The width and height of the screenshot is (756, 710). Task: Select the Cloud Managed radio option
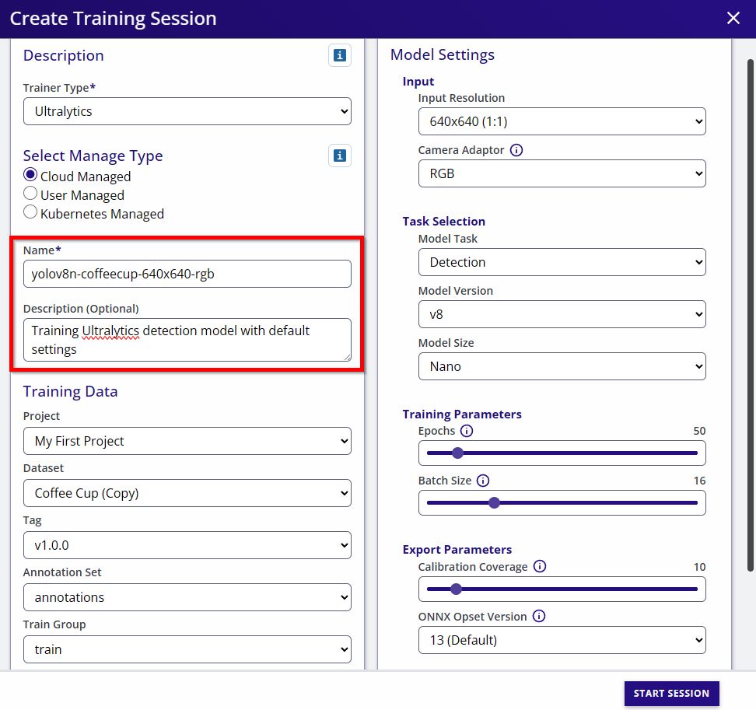[x=30, y=176]
